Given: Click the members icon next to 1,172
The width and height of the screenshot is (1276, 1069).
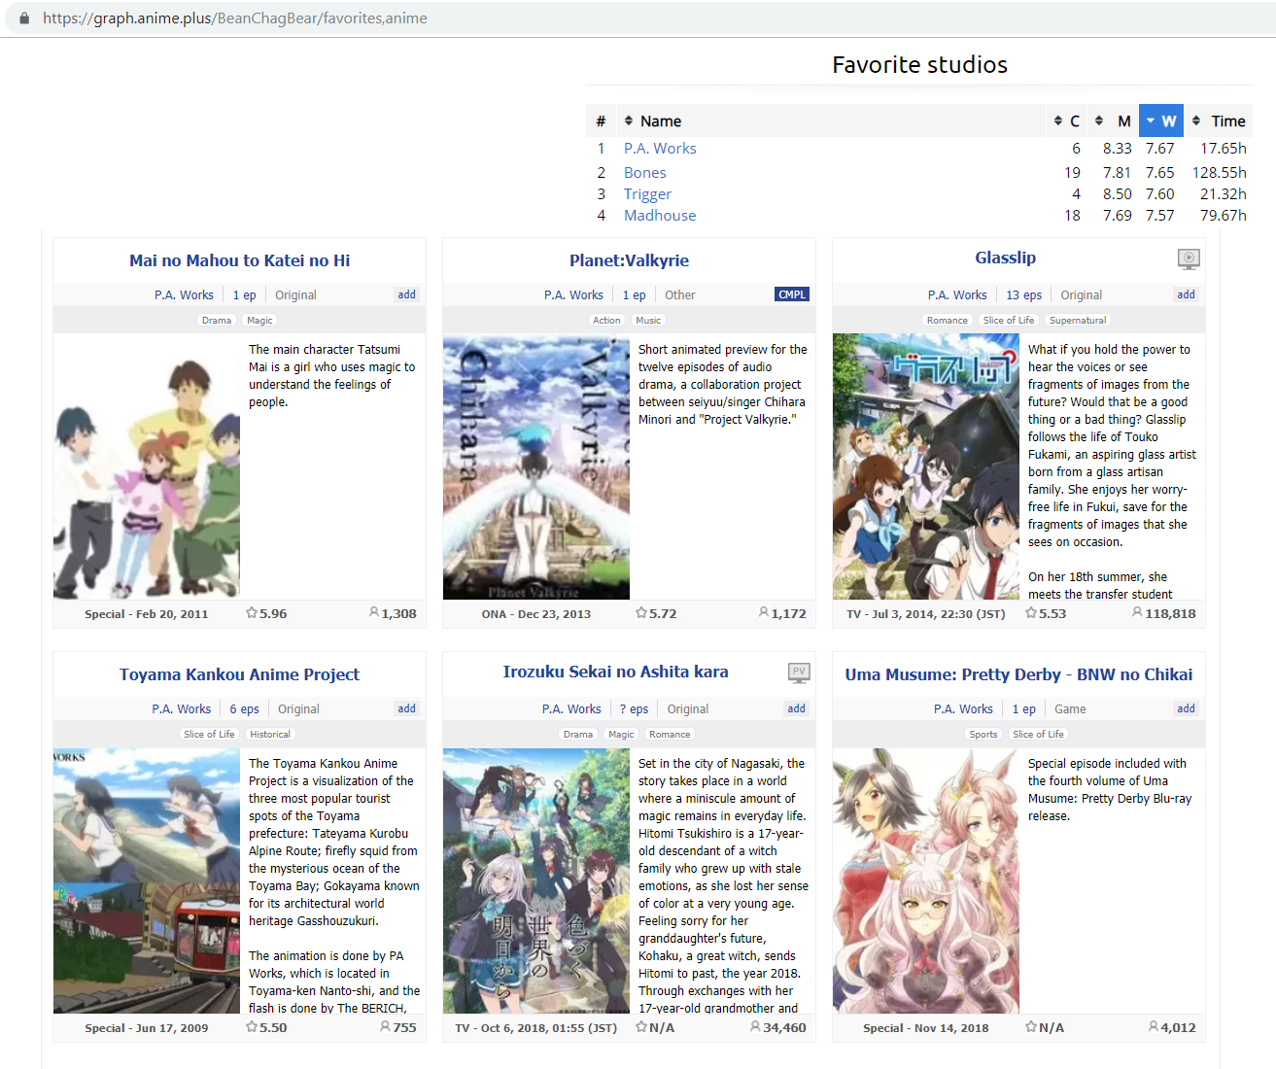Looking at the screenshot, I should coord(764,612).
